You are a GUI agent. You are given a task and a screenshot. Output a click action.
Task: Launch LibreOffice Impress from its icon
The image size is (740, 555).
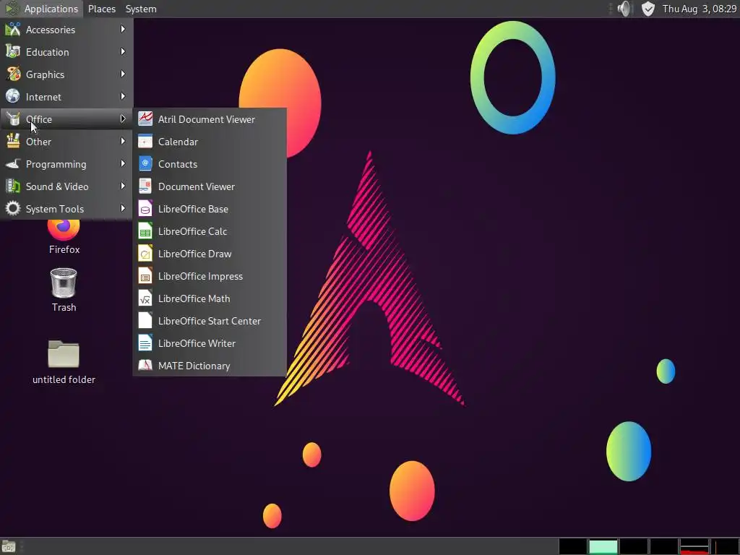pyautogui.click(x=145, y=276)
